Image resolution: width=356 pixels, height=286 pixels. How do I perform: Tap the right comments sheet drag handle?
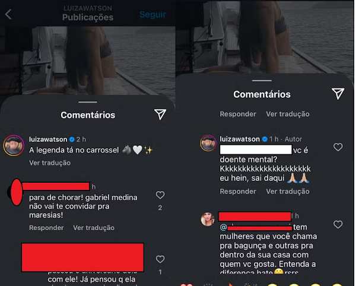[x=262, y=81]
